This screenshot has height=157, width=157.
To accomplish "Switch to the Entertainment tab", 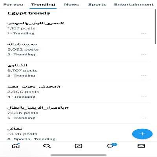I will [x=134, y=4].
